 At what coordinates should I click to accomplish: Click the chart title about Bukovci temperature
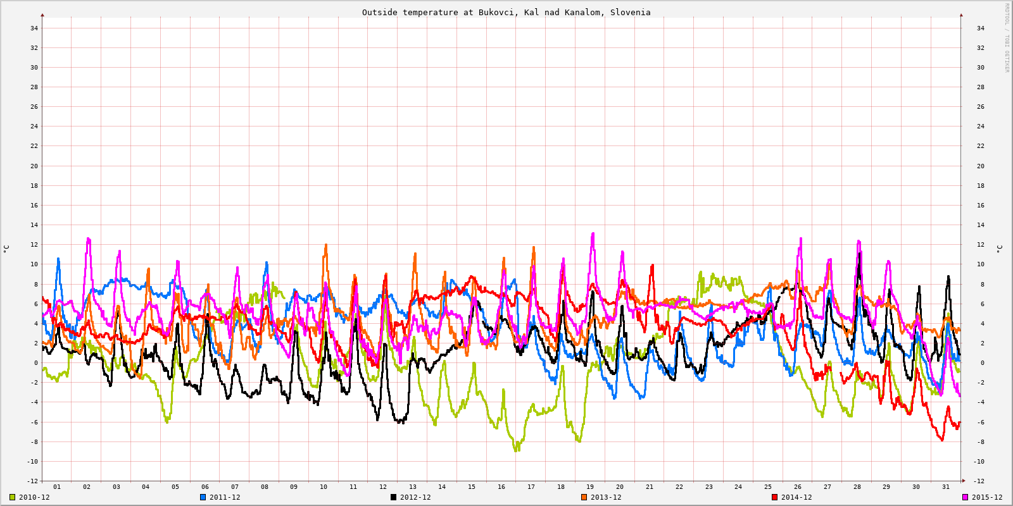(506, 12)
